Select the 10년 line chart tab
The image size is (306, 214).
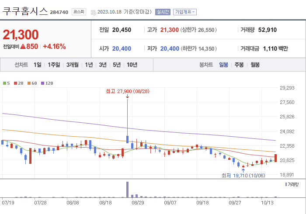coord(132,65)
